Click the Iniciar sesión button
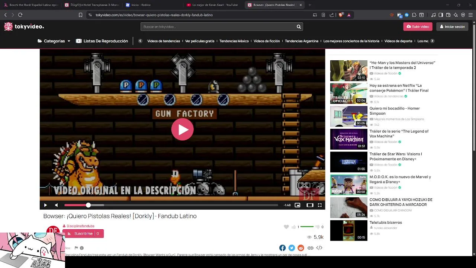Screen dimensions: 476x268 pyautogui.click(x=453, y=27)
